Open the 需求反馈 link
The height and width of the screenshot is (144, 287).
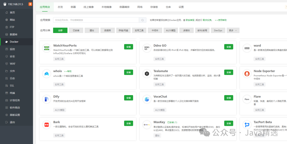click(x=207, y=20)
